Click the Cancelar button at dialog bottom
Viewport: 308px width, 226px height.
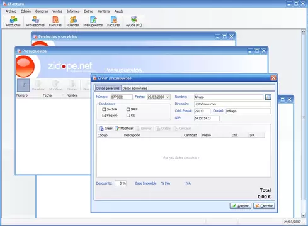pyautogui.click(x=264, y=206)
